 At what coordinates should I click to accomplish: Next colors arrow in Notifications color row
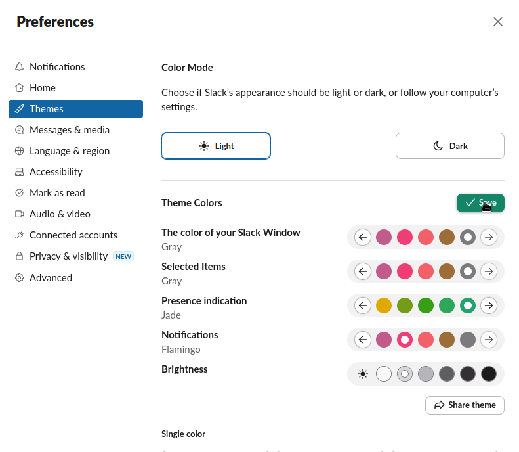tap(489, 340)
